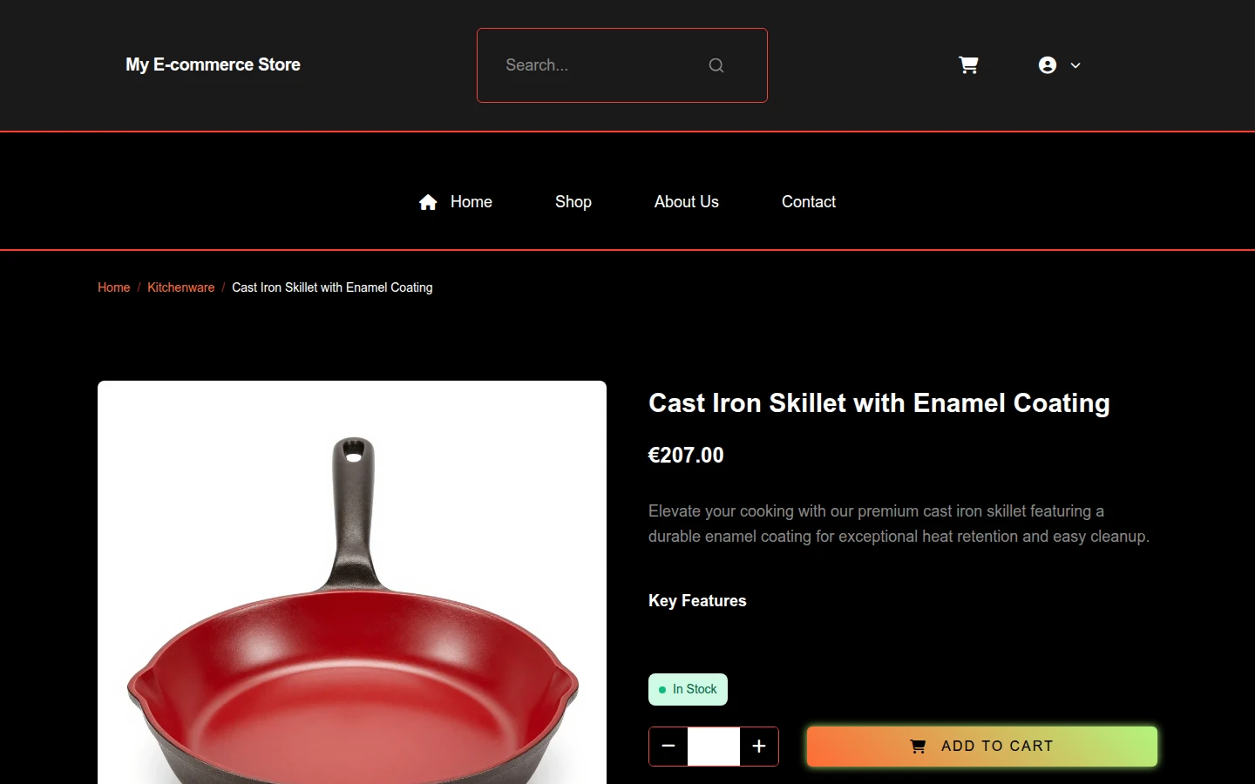Image resolution: width=1255 pixels, height=784 pixels.
Task: Focus the Search input field
Action: [622, 65]
